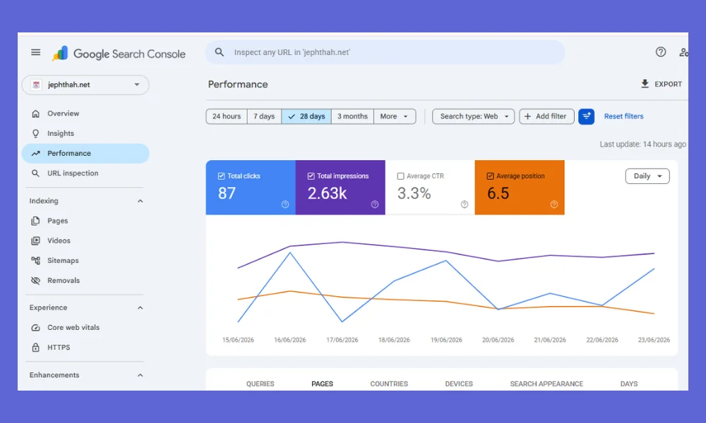Open the Search type: Web dropdown
The width and height of the screenshot is (706, 423).
473,116
